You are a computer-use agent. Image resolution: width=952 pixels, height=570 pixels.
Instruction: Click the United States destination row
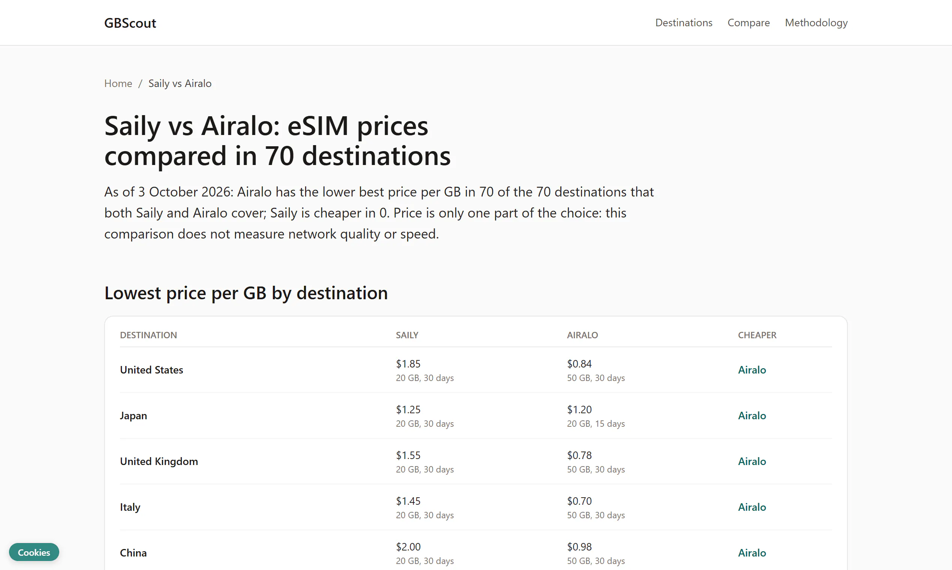[476, 370]
